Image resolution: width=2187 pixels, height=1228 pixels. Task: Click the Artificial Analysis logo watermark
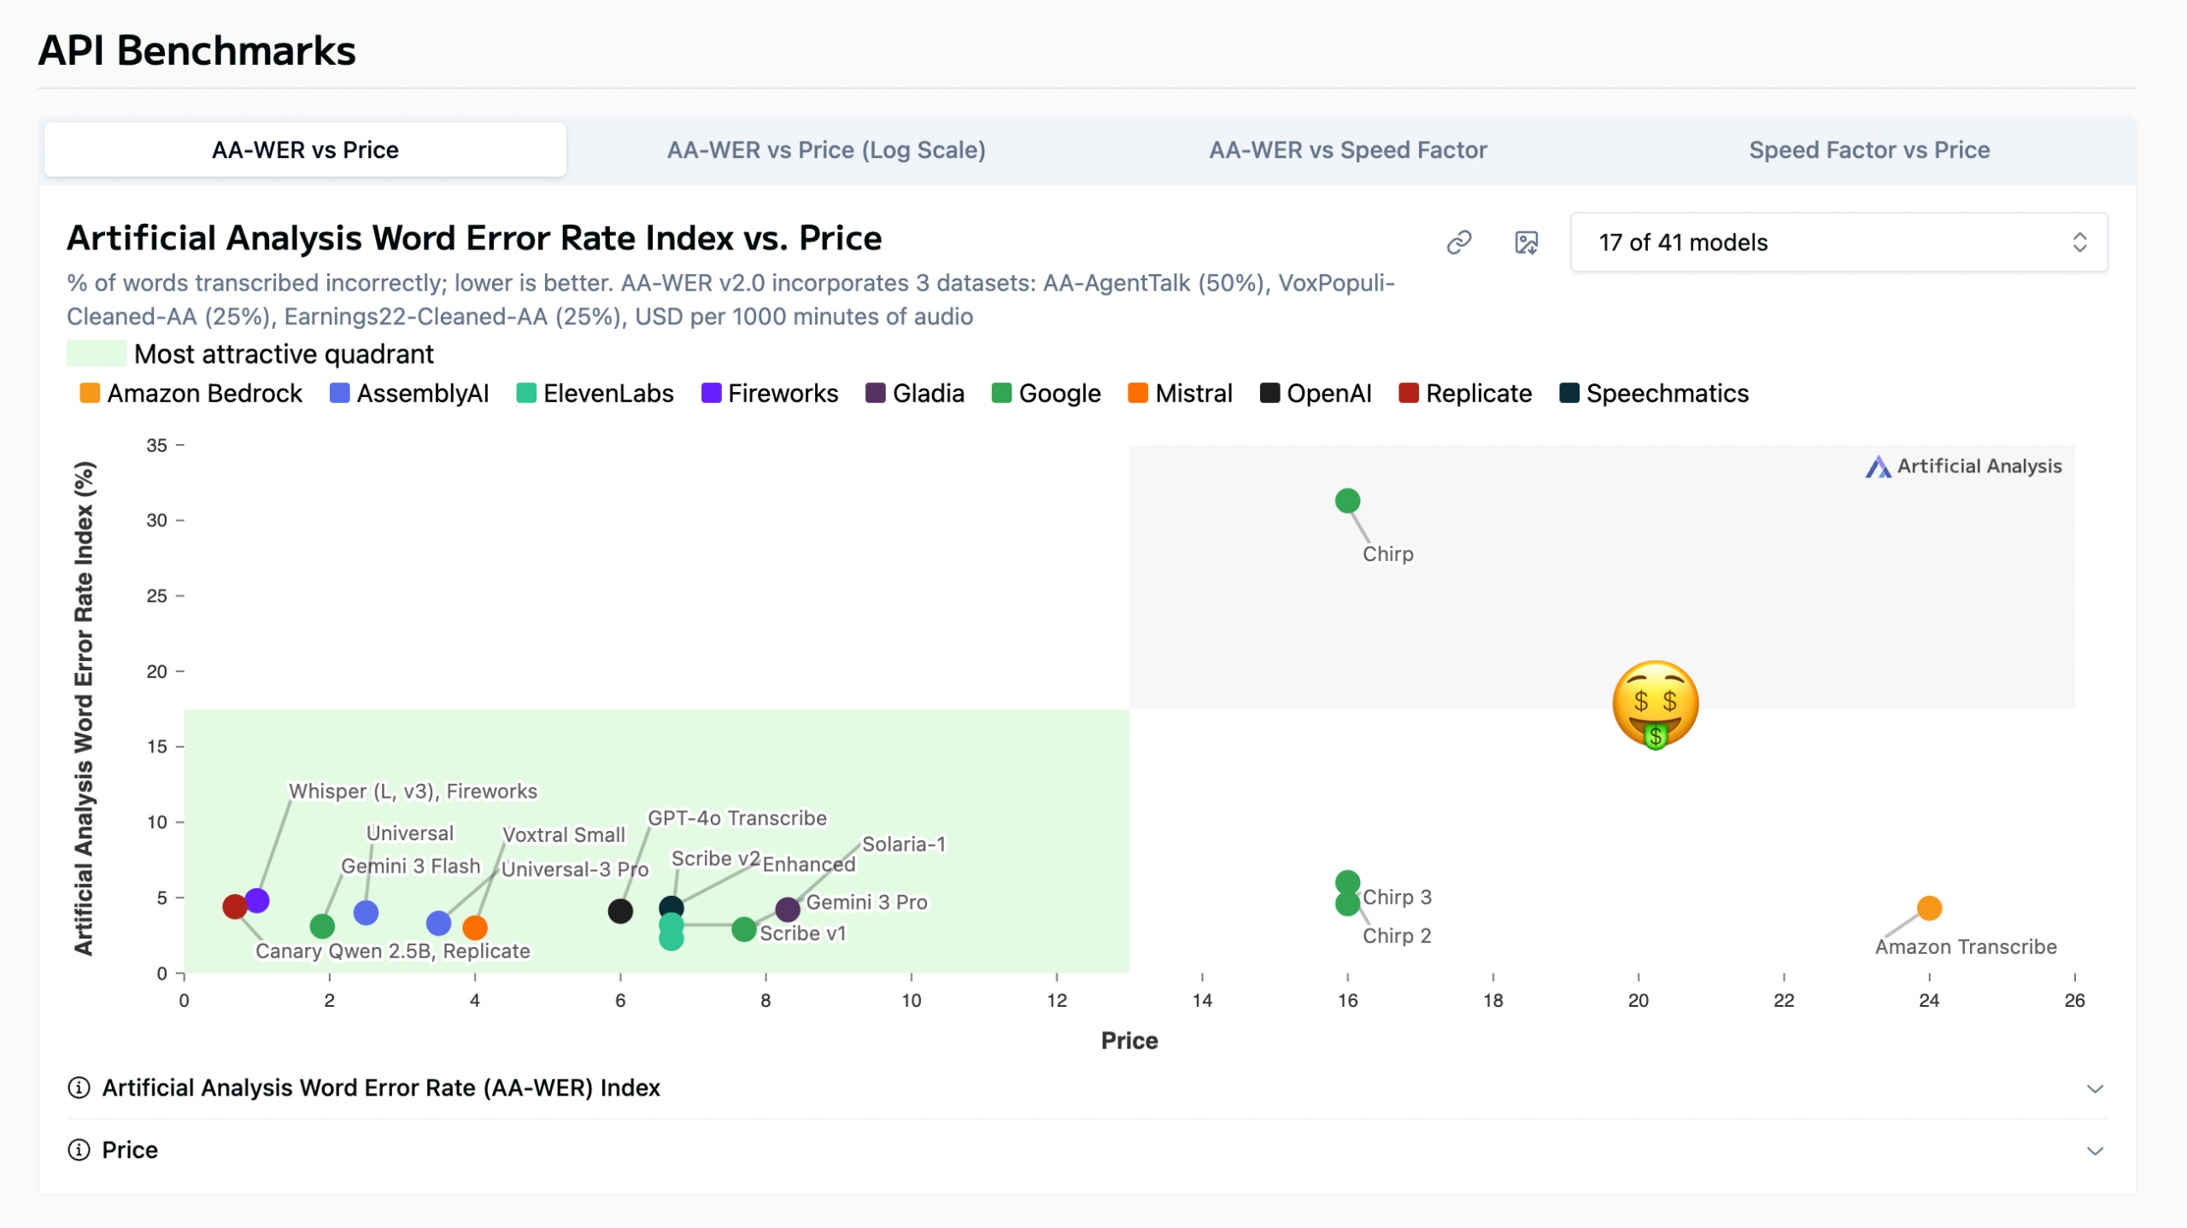(1962, 466)
